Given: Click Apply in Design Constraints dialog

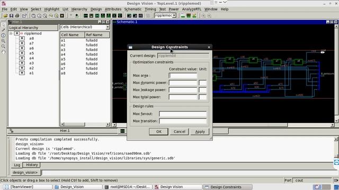Looking at the screenshot, I should click(200, 131).
